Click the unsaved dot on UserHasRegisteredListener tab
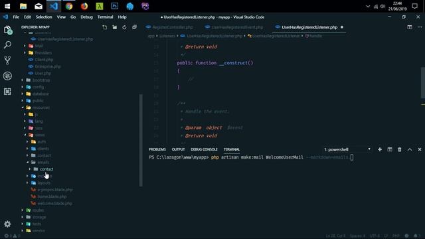The image size is (425, 239). [342, 27]
